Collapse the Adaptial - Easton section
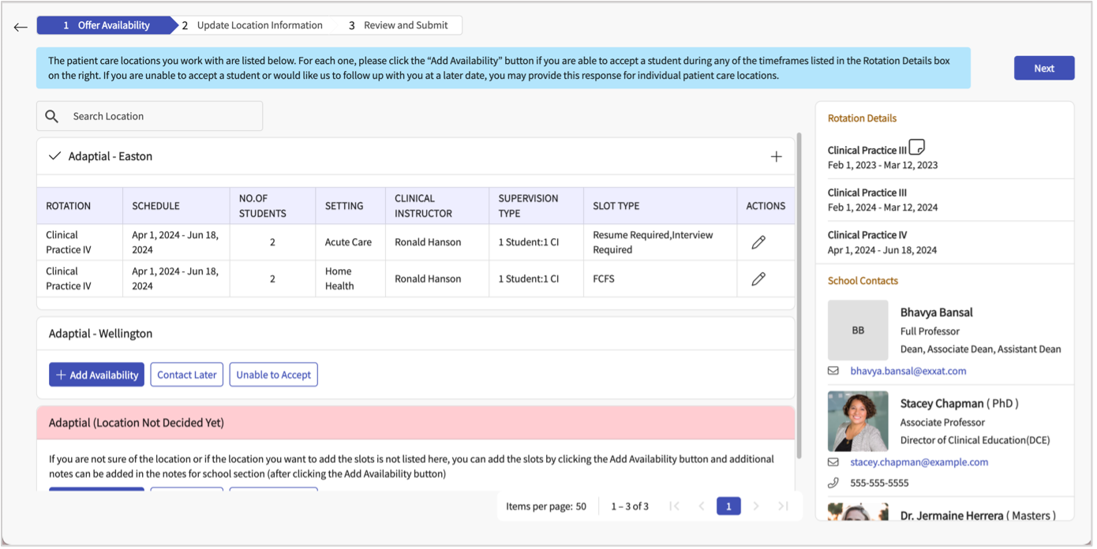 [x=54, y=156]
